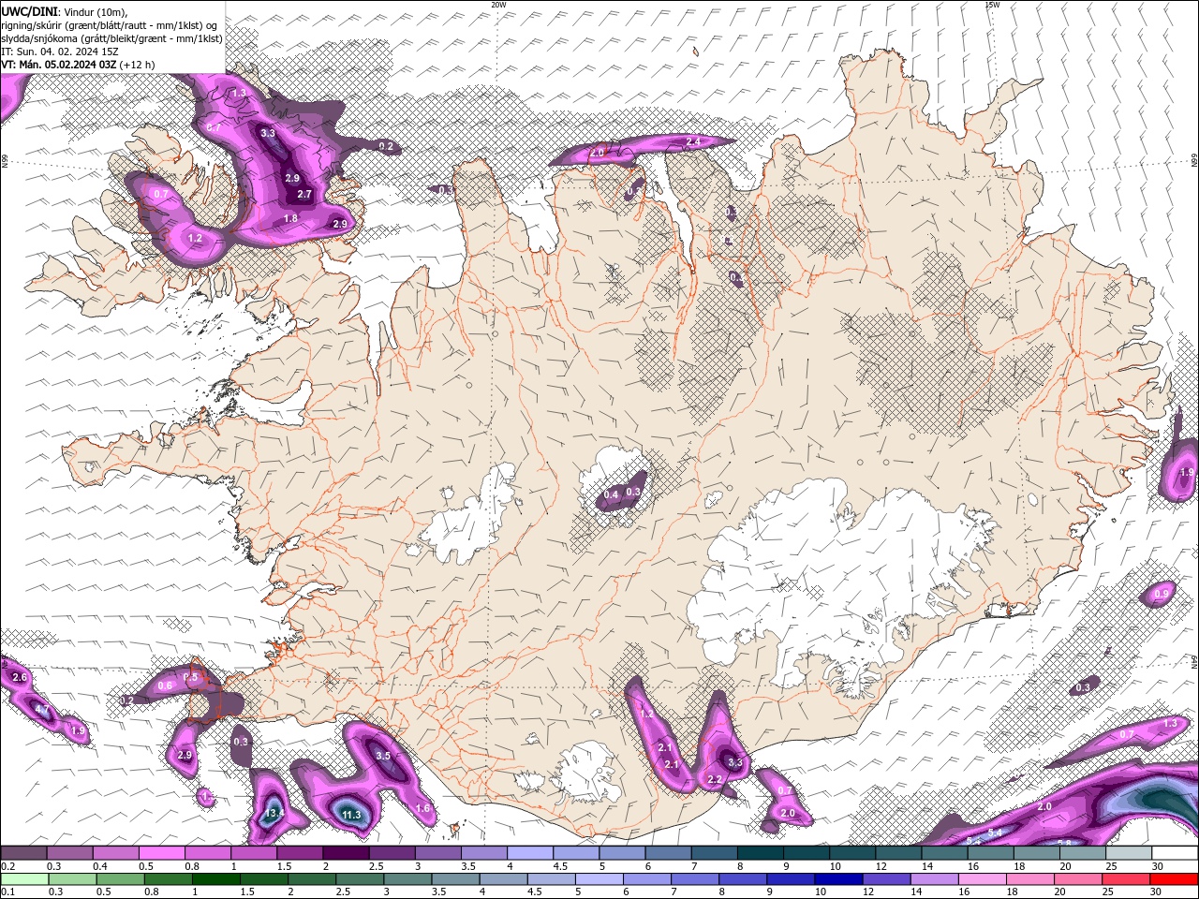Click the 13.4 precipitation value near bottom left
The width and height of the screenshot is (1199, 899).
click(274, 813)
